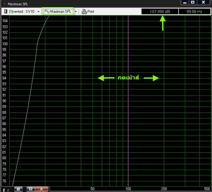Screen dimensions: 212x192
Task: Click the minimized window's box icon at bottom-left
Action: click(4, 190)
